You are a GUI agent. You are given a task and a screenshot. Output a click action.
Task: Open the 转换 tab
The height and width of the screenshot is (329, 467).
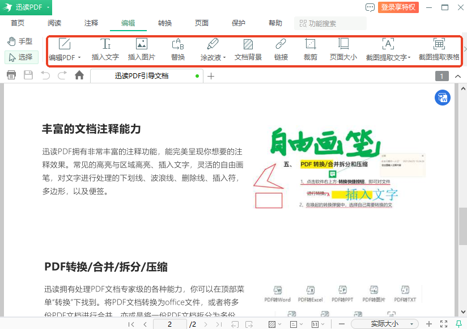[165, 23]
